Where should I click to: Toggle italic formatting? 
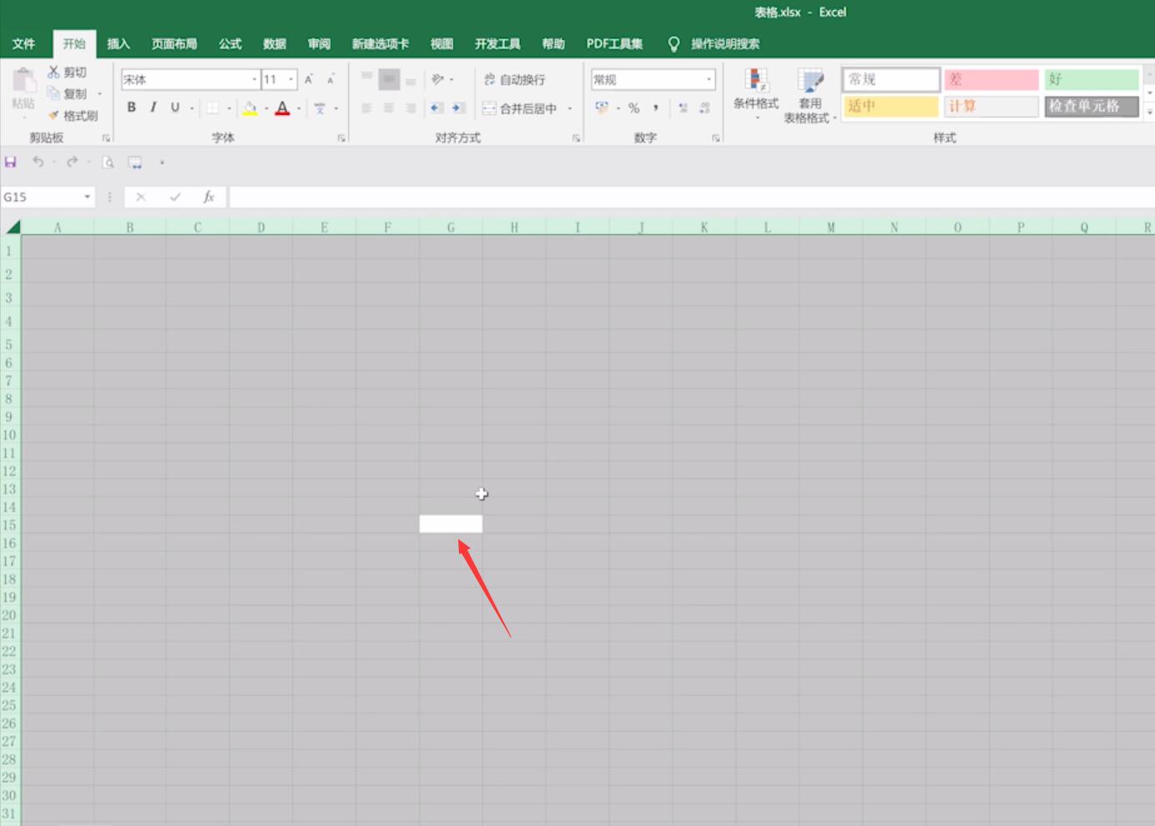coord(153,108)
